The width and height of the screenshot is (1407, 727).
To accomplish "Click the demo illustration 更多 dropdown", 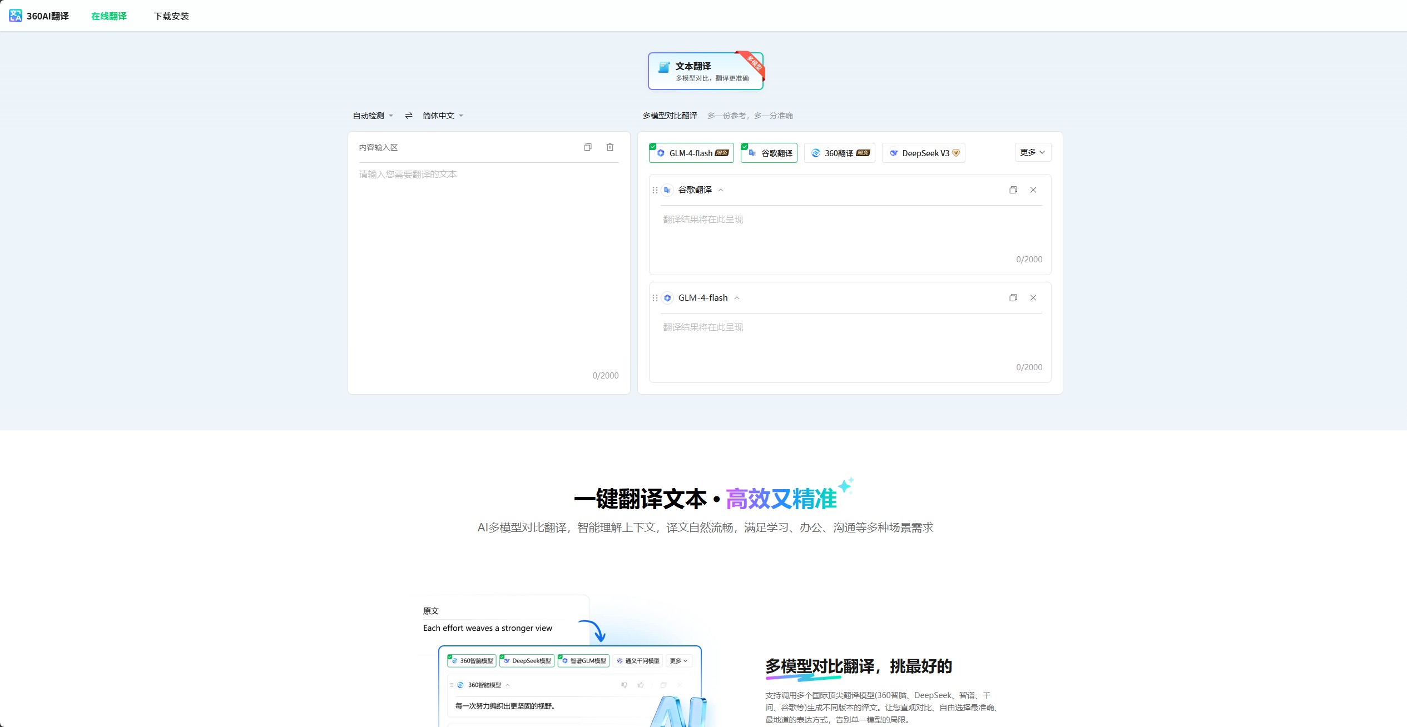I will tap(679, 661).
